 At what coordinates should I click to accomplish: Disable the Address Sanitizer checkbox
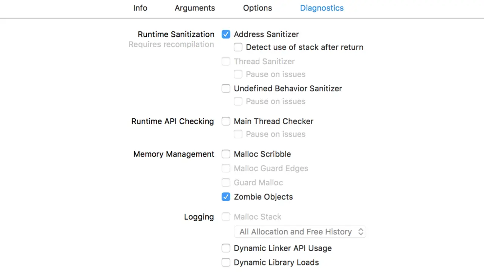(x=226, y=34)
